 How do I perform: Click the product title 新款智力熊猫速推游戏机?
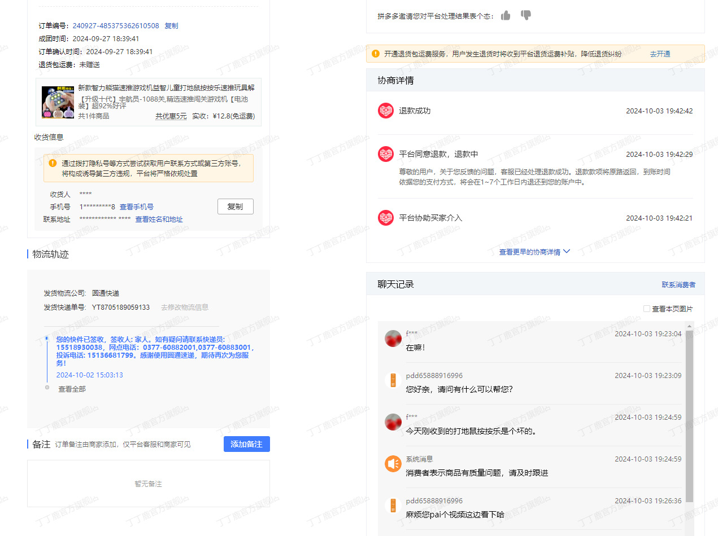(x=166, y=88)
